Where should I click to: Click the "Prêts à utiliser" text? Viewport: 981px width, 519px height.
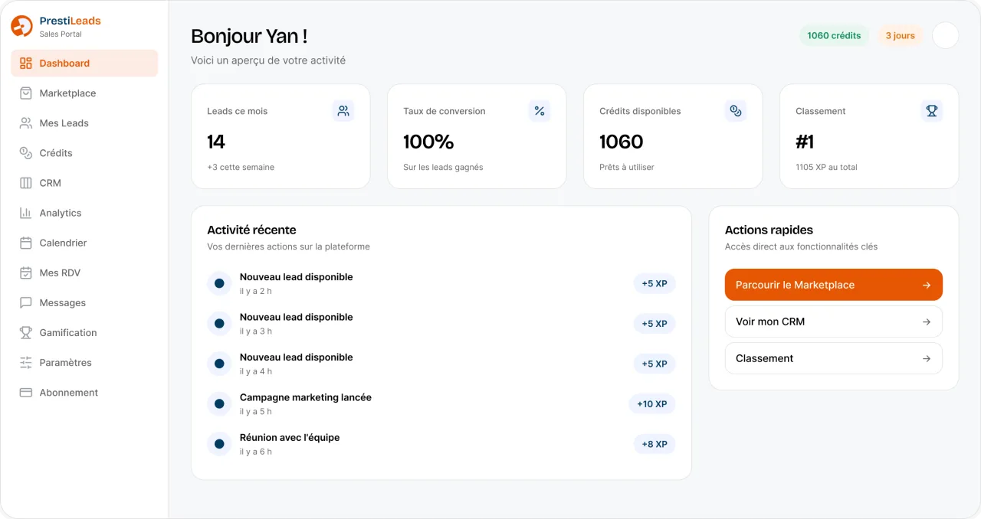(627, 167)
